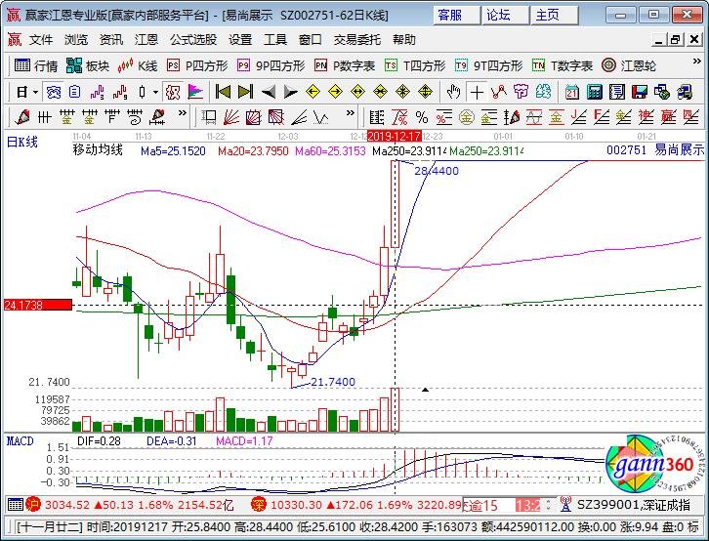Viewport: 709px width, 541px height.
Task: Open the 日 period dropdown arrow
Action: [x=36, y=93]
